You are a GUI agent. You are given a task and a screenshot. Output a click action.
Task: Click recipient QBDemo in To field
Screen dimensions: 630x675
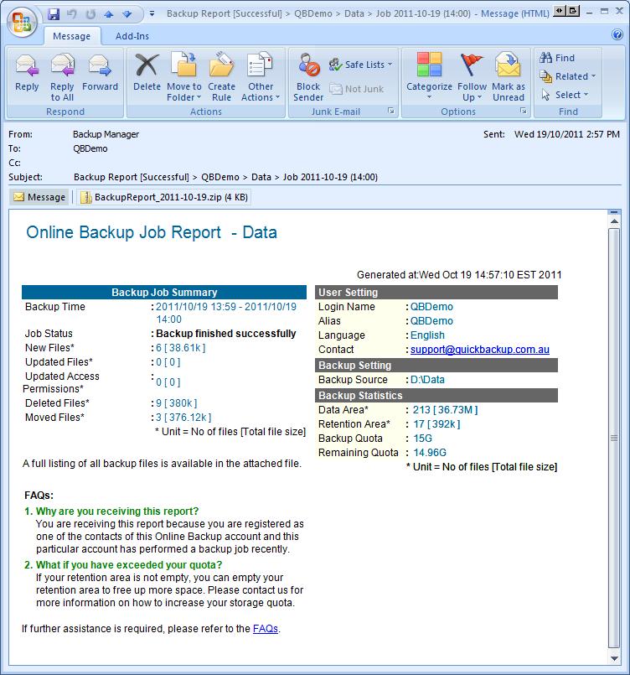(90, 148)
